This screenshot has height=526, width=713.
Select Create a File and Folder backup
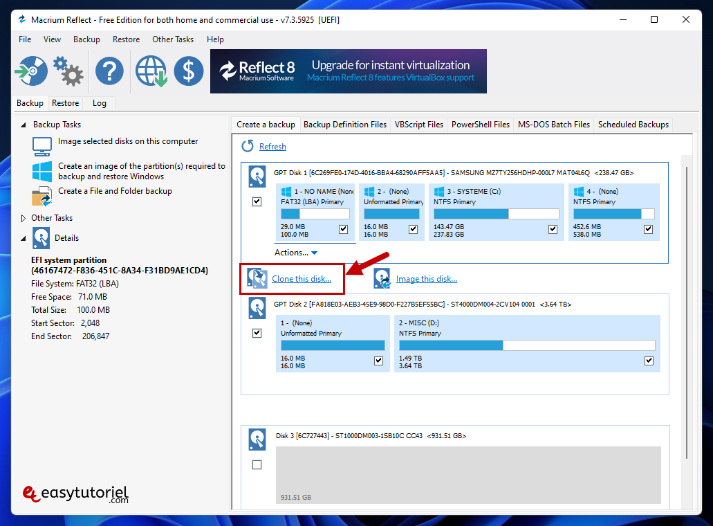(115, 191)
